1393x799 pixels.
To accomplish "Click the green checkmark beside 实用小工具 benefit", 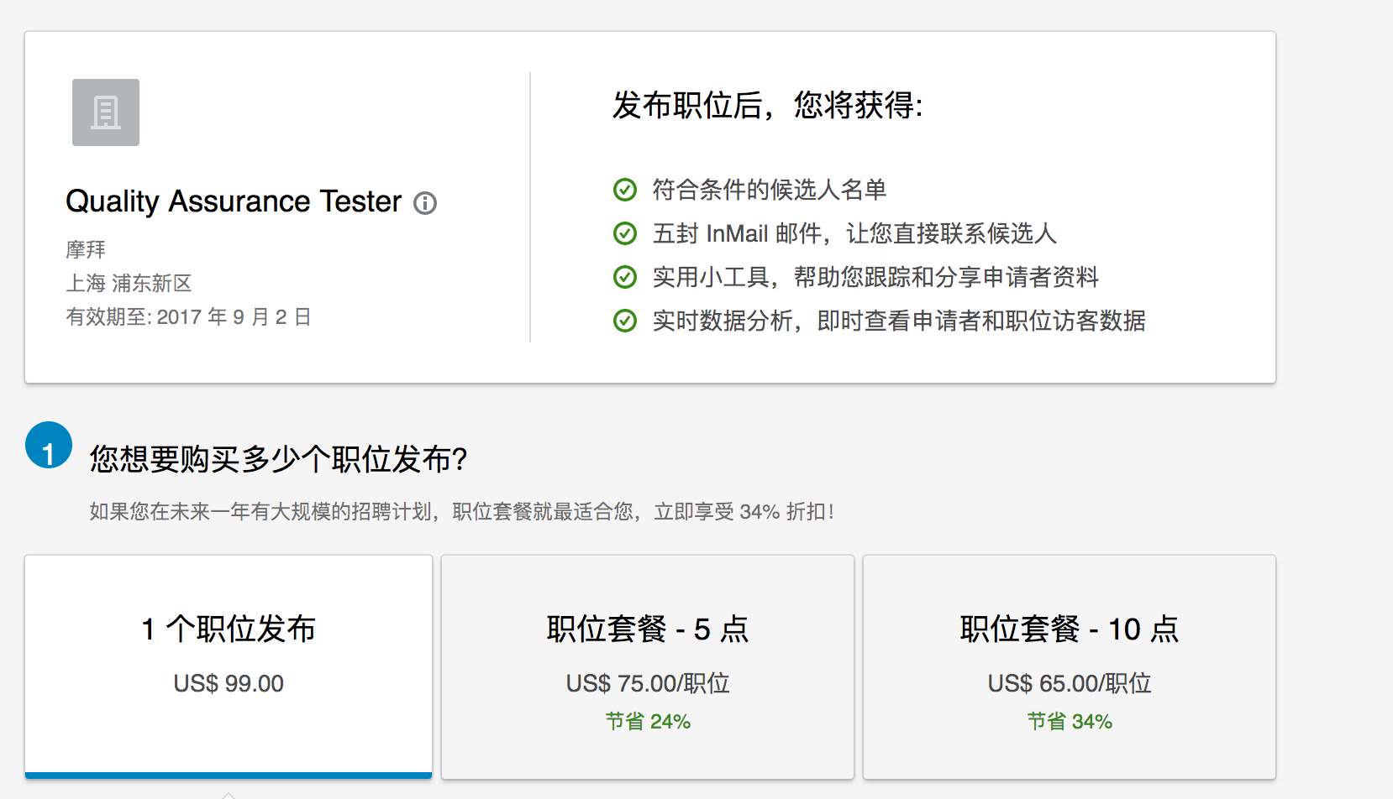I will point(625,277).
